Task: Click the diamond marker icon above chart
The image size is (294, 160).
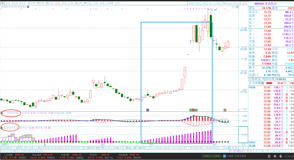Action: click(x=233, y=7)
